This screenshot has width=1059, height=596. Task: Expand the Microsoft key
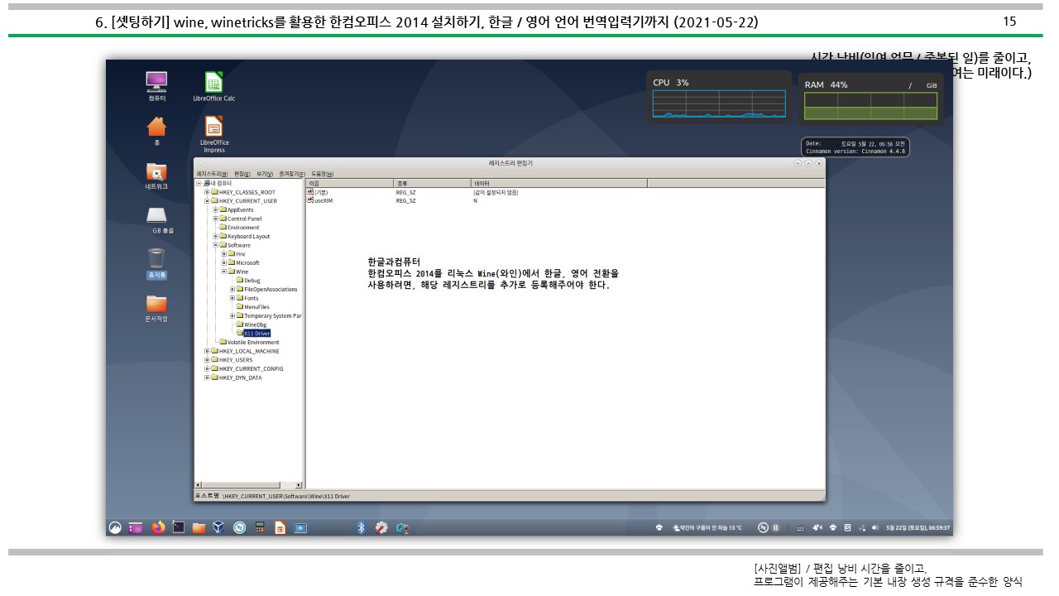pos(223,262)
